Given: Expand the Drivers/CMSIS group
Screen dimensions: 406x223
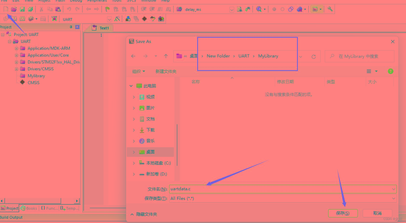Looking at the screenshot, I should point(17,69).
